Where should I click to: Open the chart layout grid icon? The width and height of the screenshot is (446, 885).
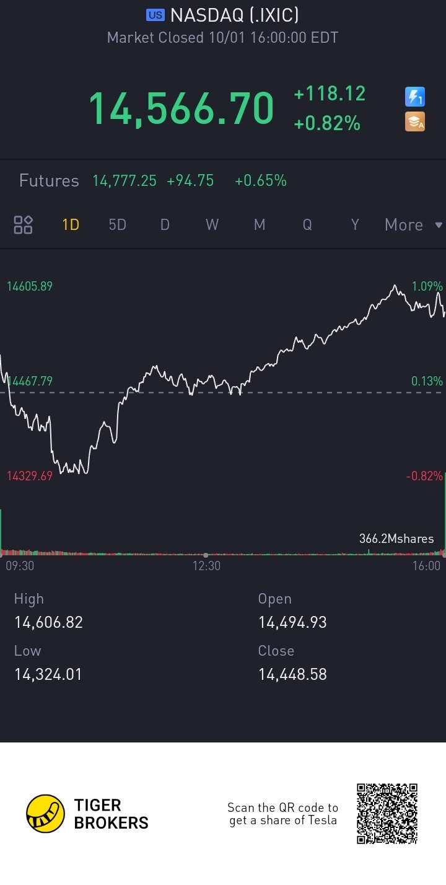pos(24,224)
